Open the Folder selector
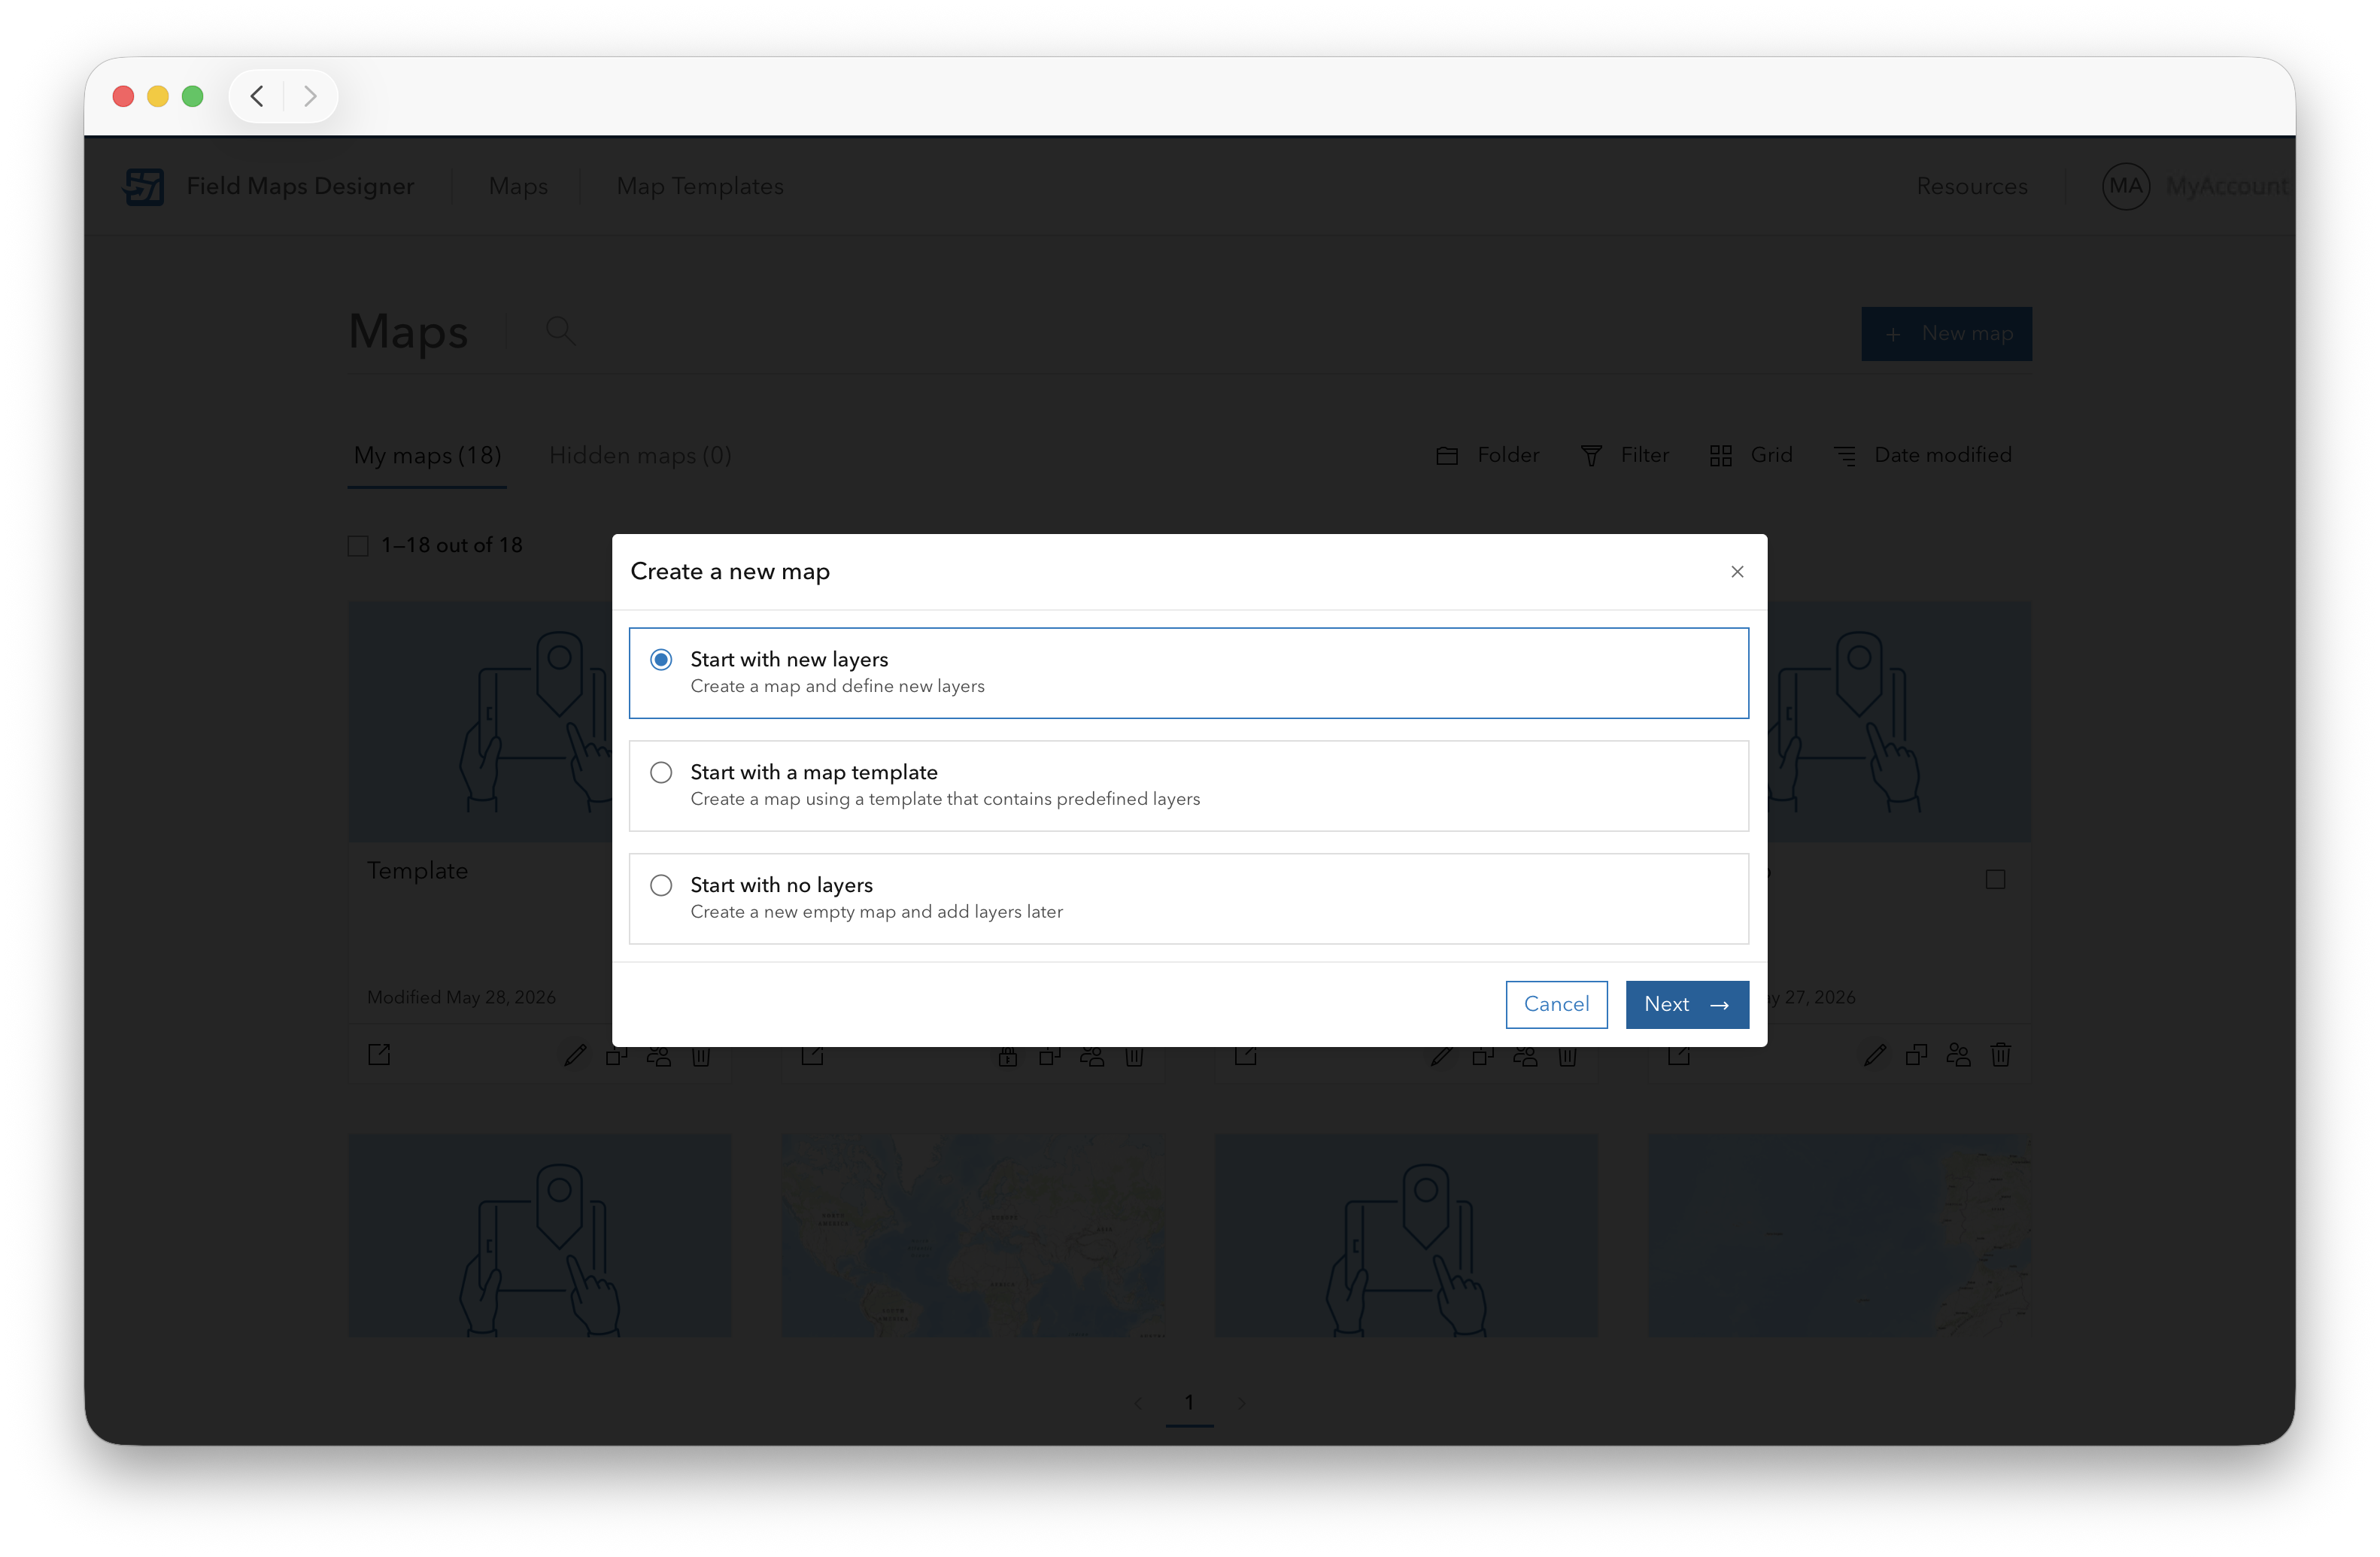 pos(1487,455)
